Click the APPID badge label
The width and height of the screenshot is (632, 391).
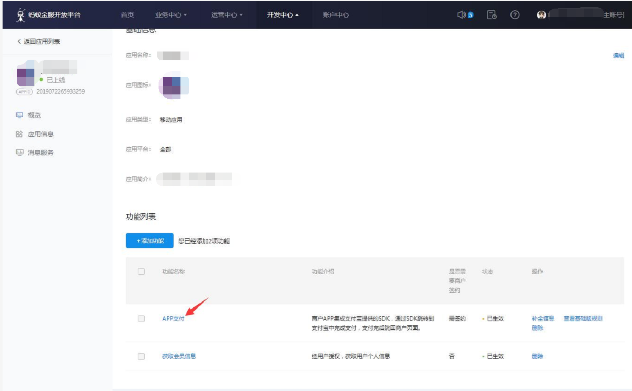click(x=24, y=92)
